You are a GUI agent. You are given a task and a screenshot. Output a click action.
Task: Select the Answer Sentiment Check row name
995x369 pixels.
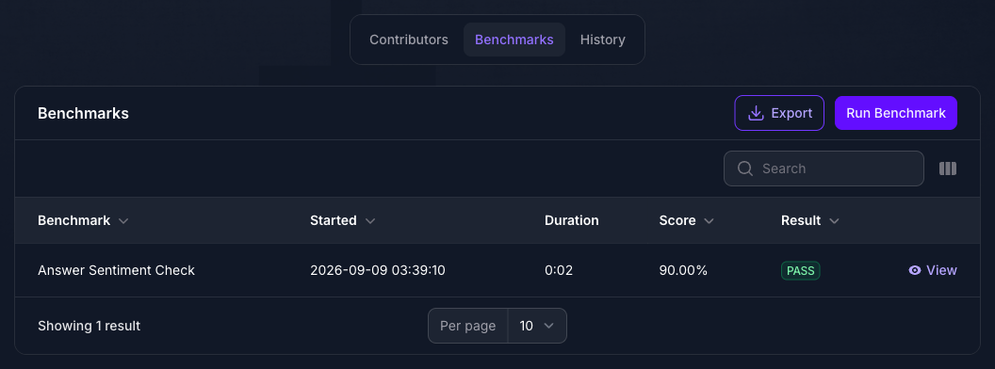(116, 270)
